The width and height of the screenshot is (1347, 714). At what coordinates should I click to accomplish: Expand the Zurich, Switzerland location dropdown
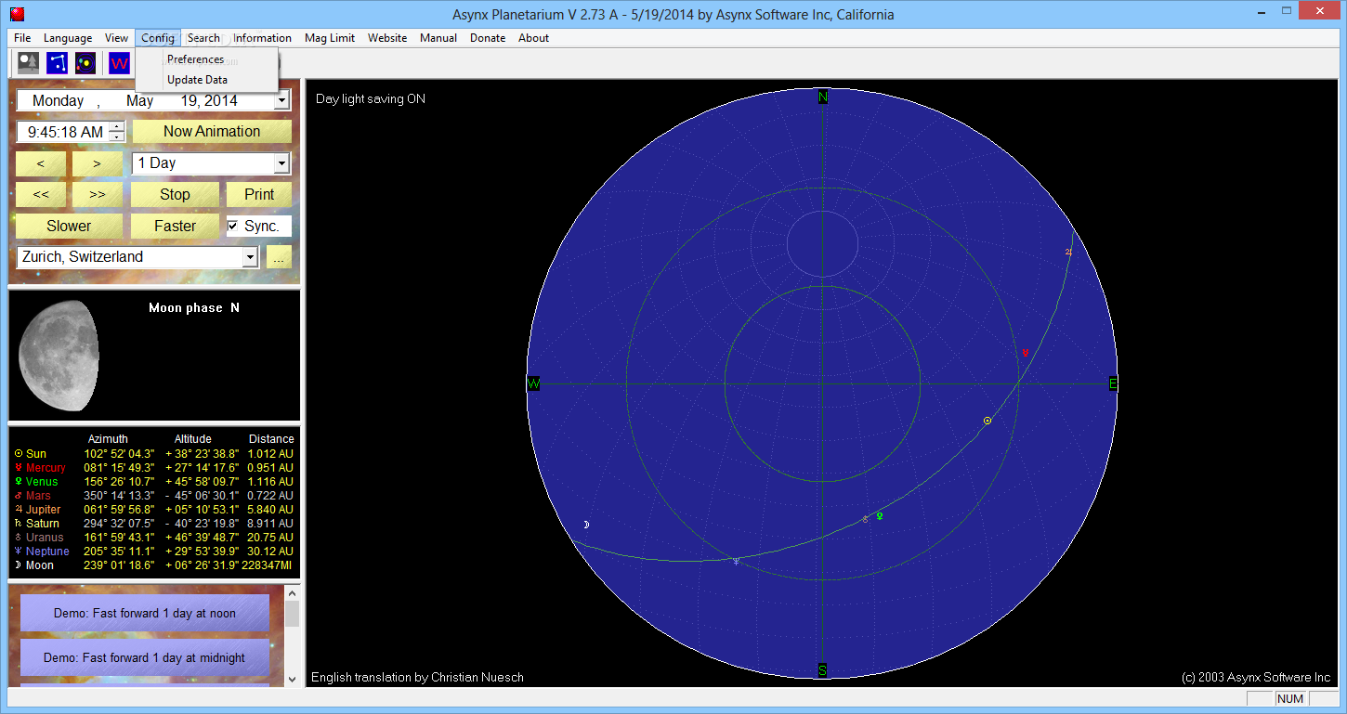[249, 257]
